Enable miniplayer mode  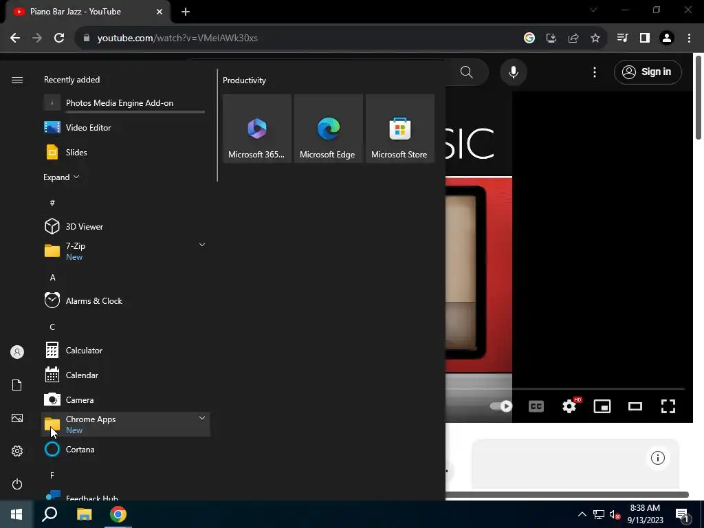[x=602, y=406]
